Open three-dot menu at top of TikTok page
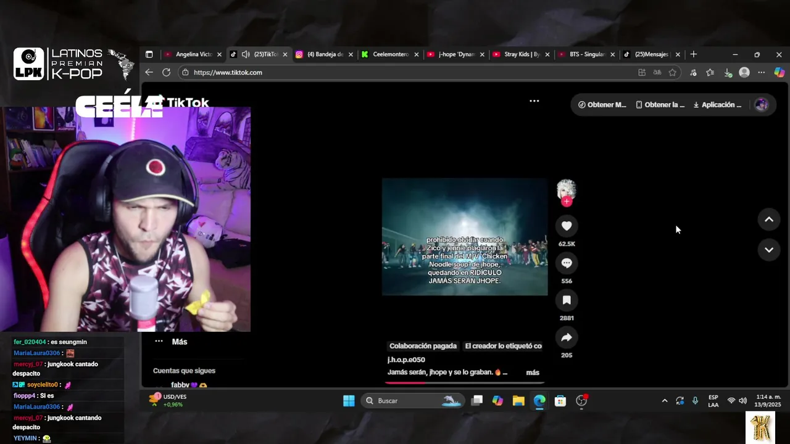 534,101
